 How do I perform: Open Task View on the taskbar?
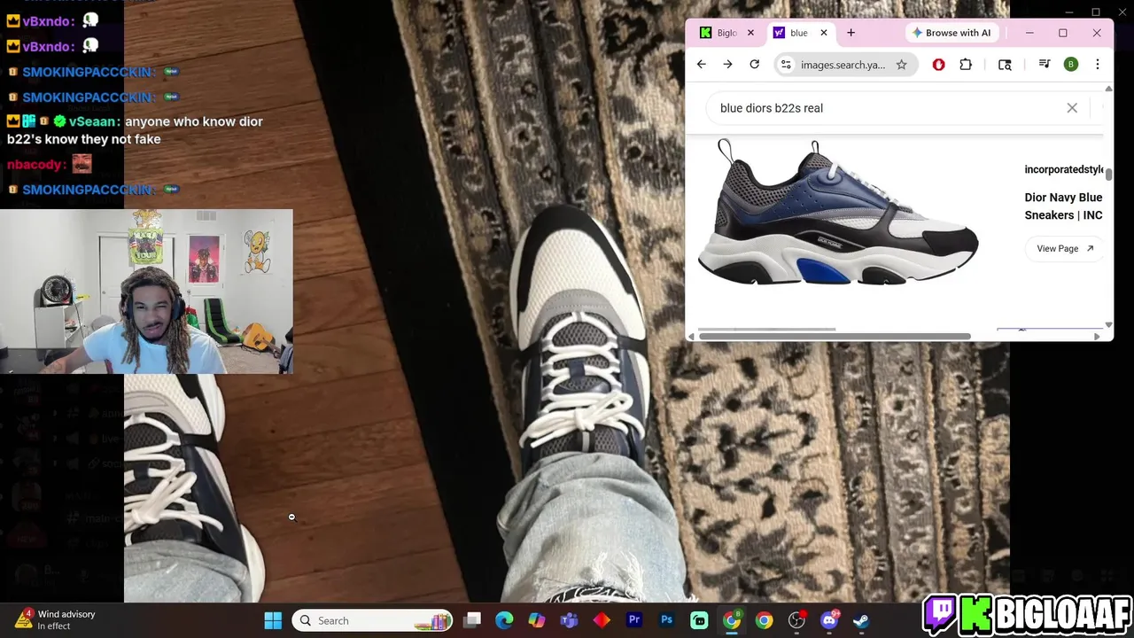pyautogui.click(x=472, y=620)
